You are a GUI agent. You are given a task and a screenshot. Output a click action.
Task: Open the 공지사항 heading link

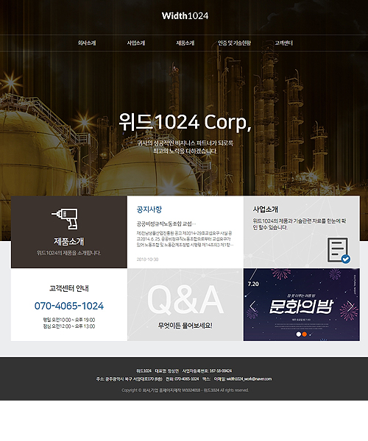tap(149, 209)
